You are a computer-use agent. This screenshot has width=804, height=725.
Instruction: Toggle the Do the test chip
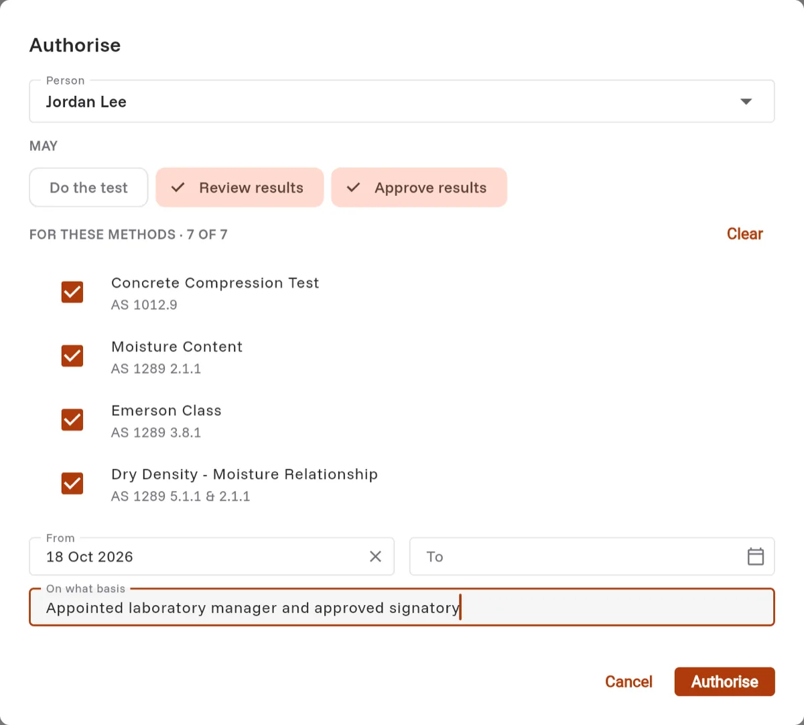pos(88,188)
